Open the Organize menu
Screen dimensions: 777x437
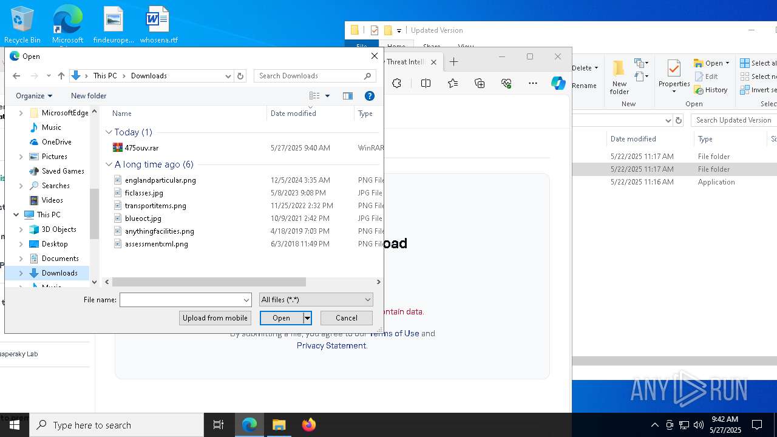34,96
